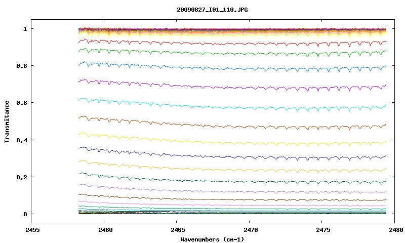Click the Transmittance y-axis label

(x=7, y=121)
